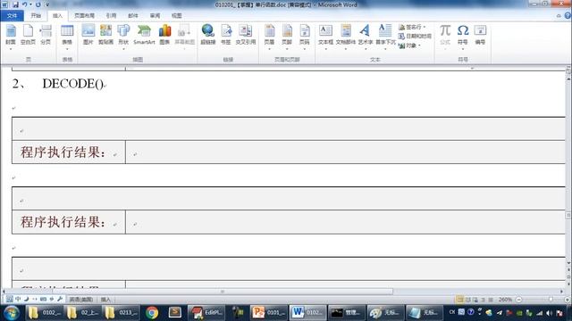Viewport: 572px width, 321px height.
Task: Click language indicator 英语(美国) in status bar
Action: click(x=81, y=300)
